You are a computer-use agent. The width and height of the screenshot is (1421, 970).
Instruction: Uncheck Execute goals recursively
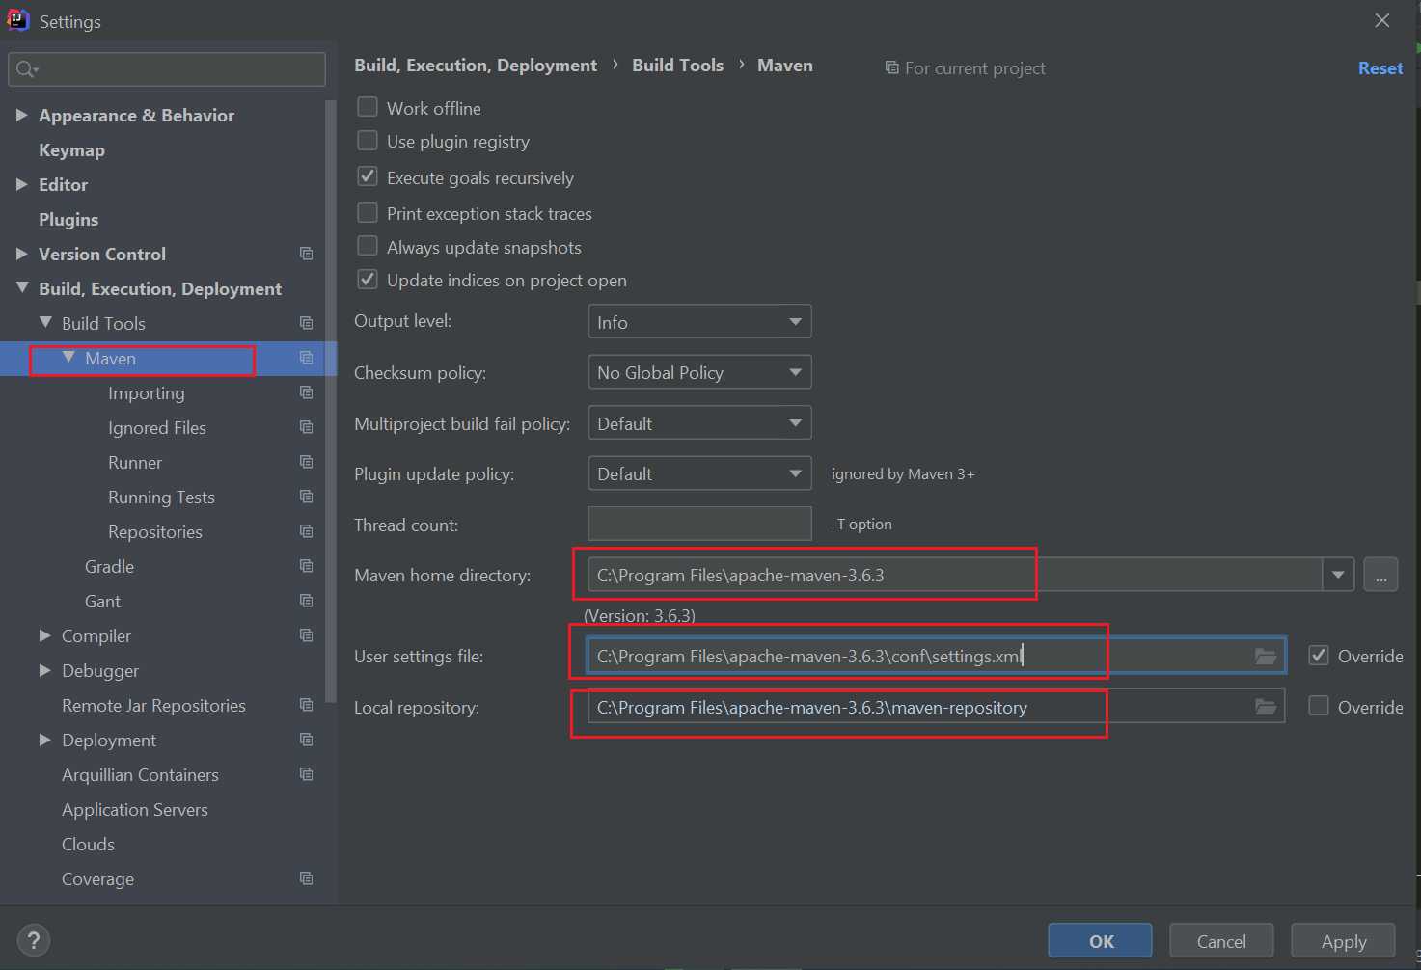(x=368, y=176)
